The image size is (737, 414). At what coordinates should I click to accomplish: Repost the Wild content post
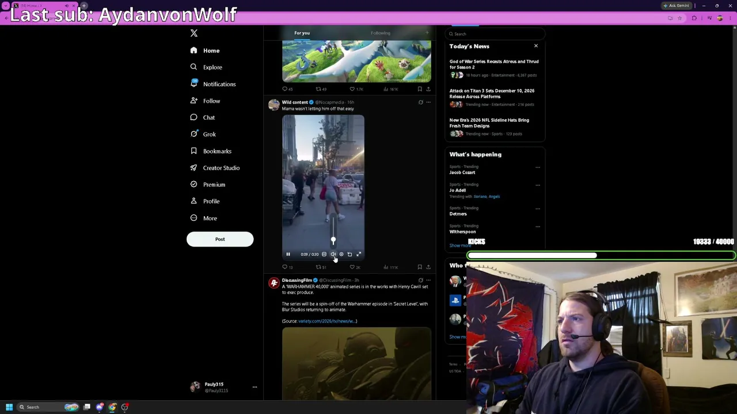[321, 267]
